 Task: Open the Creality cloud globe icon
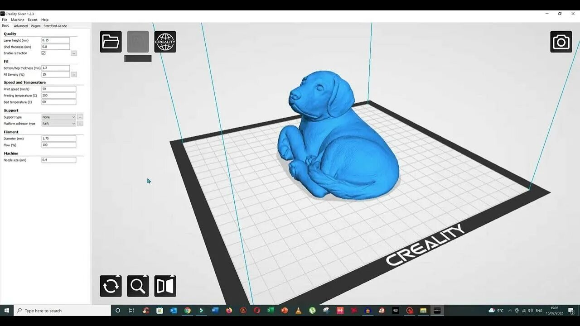[165, 42]
